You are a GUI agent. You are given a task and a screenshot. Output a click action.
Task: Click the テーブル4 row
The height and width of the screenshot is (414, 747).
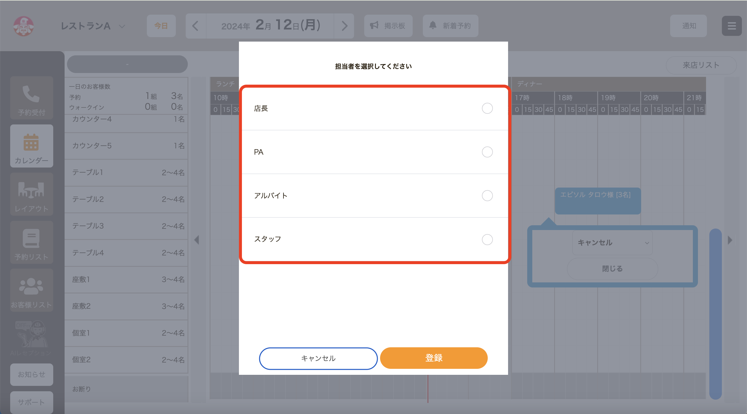(126, 253)
